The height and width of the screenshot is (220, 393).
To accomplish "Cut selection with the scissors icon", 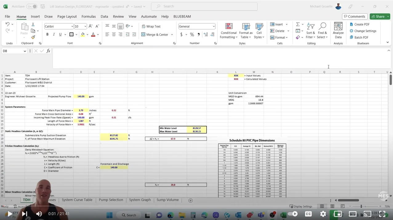I will (x=33, y=24).
